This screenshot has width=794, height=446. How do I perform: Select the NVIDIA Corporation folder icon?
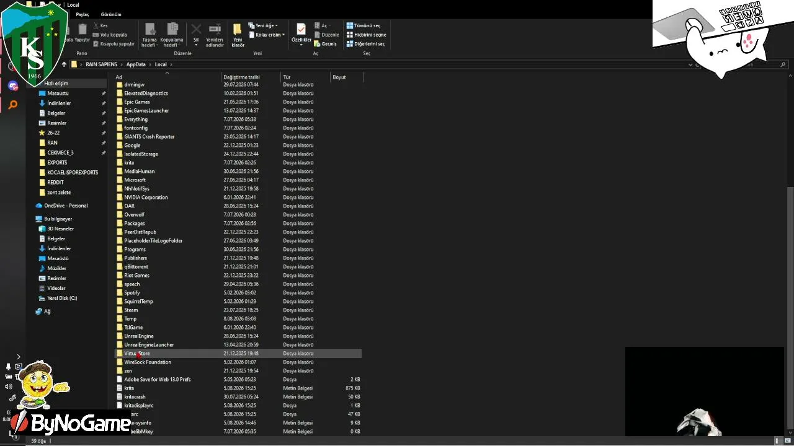(x=120, y=198)
